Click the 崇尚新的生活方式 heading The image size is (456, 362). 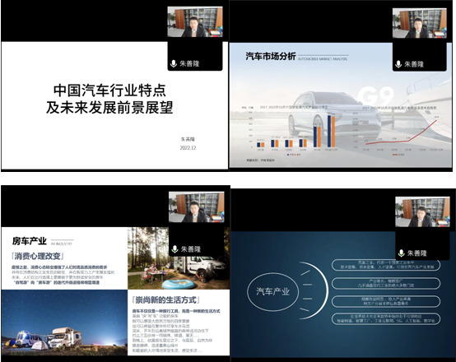point(165,299)
